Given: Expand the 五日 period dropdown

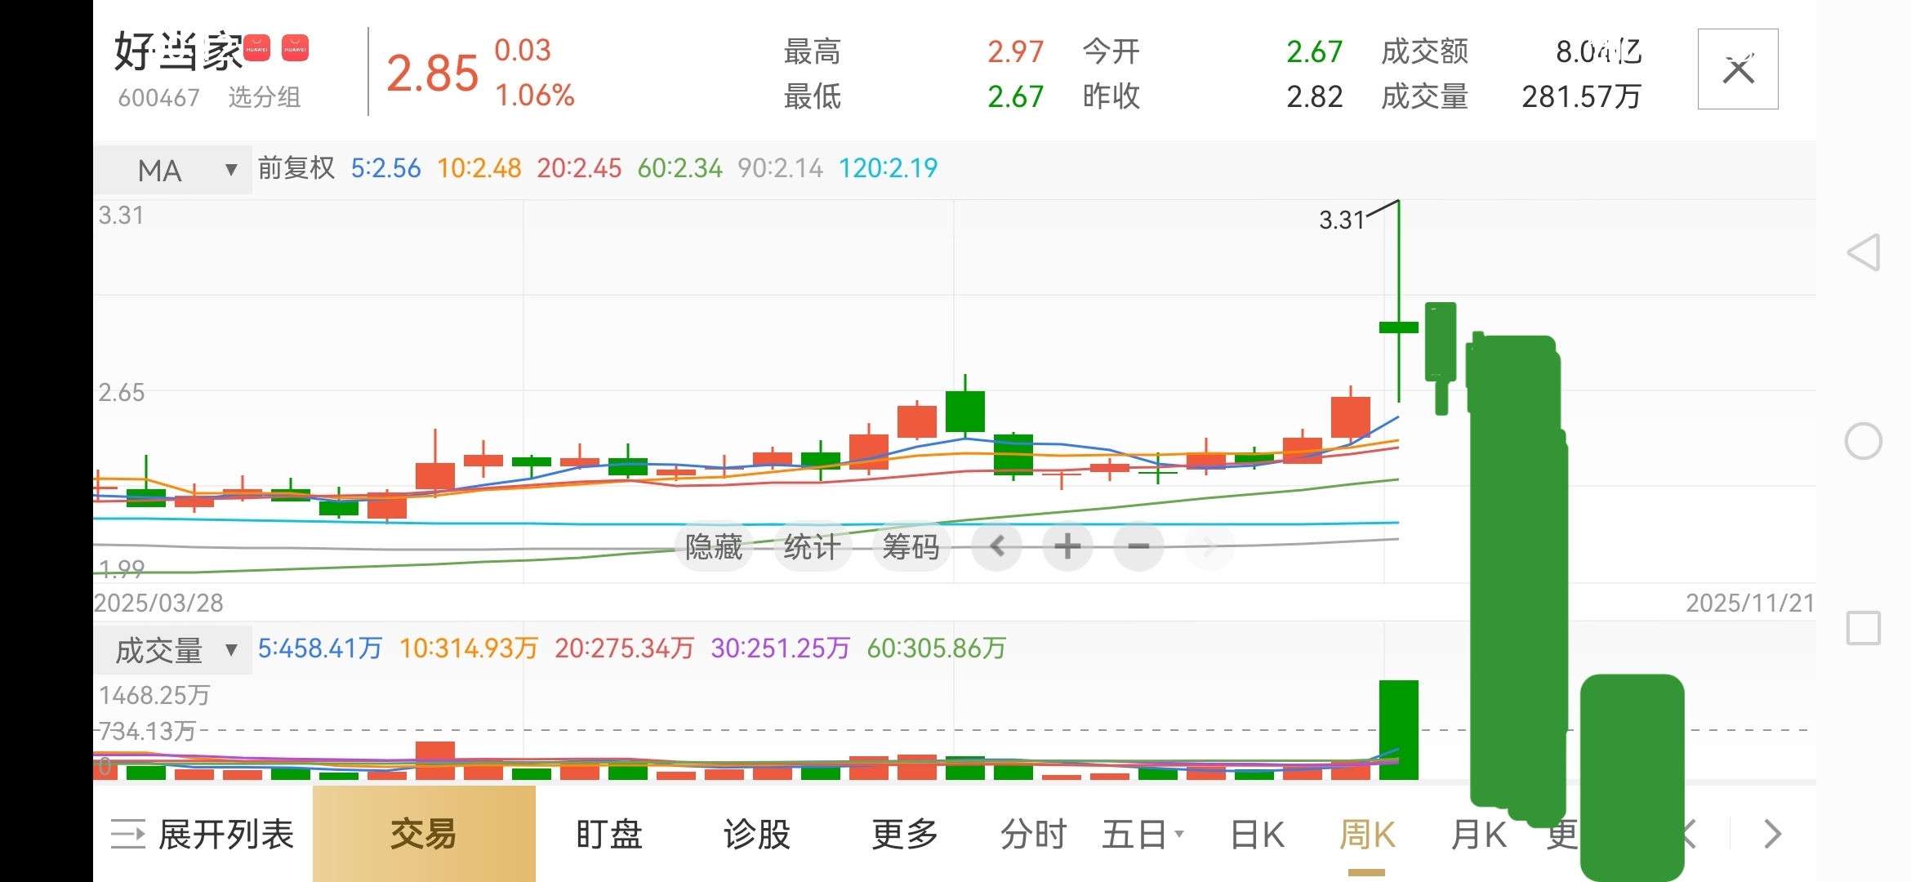Looking at the screenshot, I should 1142,834.
